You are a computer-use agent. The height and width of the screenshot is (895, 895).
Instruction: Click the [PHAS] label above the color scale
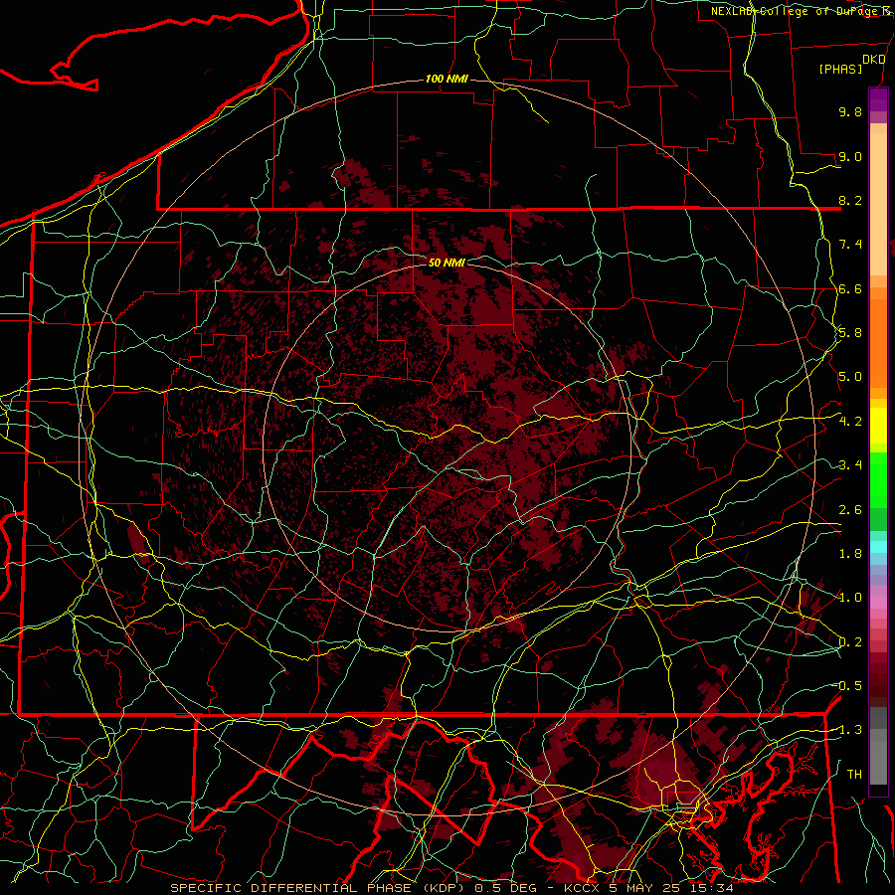(x=840, y=70)
